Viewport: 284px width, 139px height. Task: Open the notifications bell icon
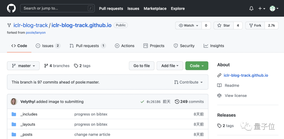(x=251, y=8)
